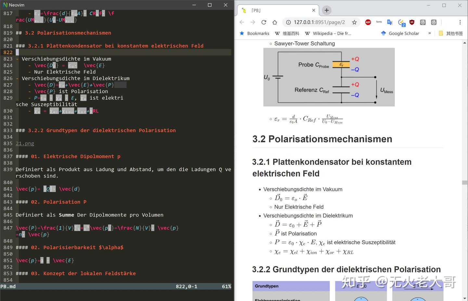Click the Google Translate extension icon
The width and height of the screenshot is (468, 301).
[390, 22]
